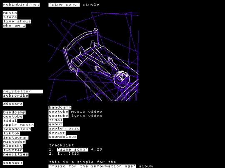
Task: Open sidebar youtube link above tidal
Action: 13,117
